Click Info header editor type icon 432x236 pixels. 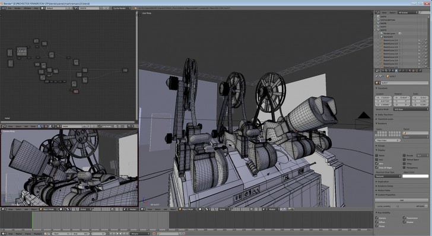4,8
